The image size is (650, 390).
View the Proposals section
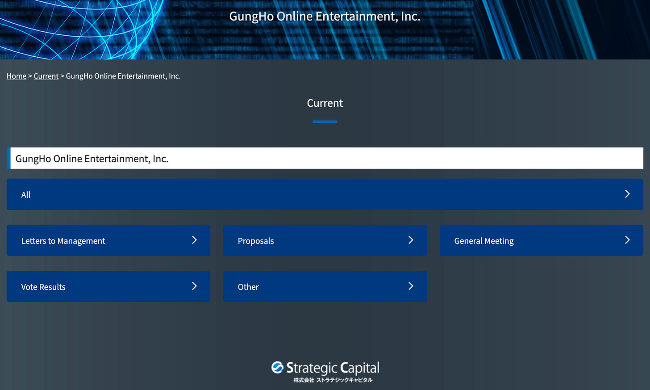[x=325, y=240]
